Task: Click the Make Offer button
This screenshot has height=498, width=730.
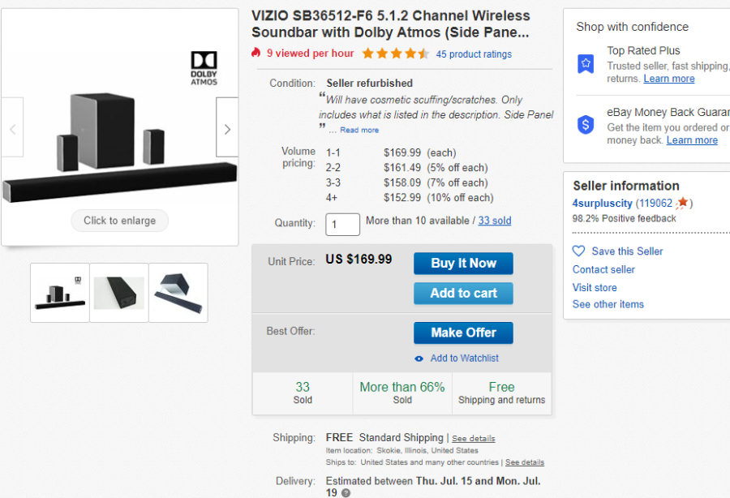Action: tap(463, 333)
